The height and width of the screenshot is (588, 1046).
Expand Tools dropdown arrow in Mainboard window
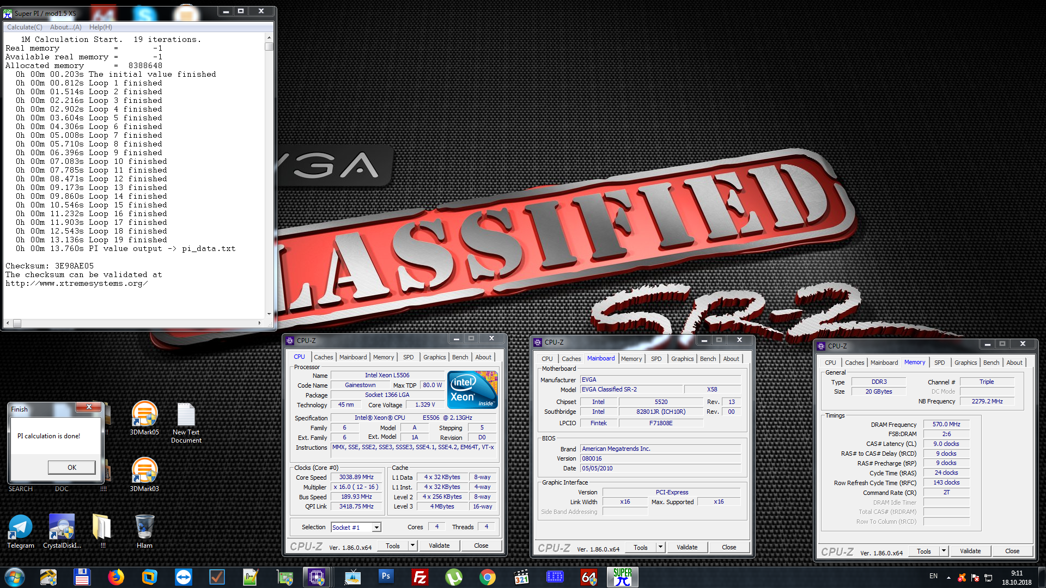[x=660, y=547]
